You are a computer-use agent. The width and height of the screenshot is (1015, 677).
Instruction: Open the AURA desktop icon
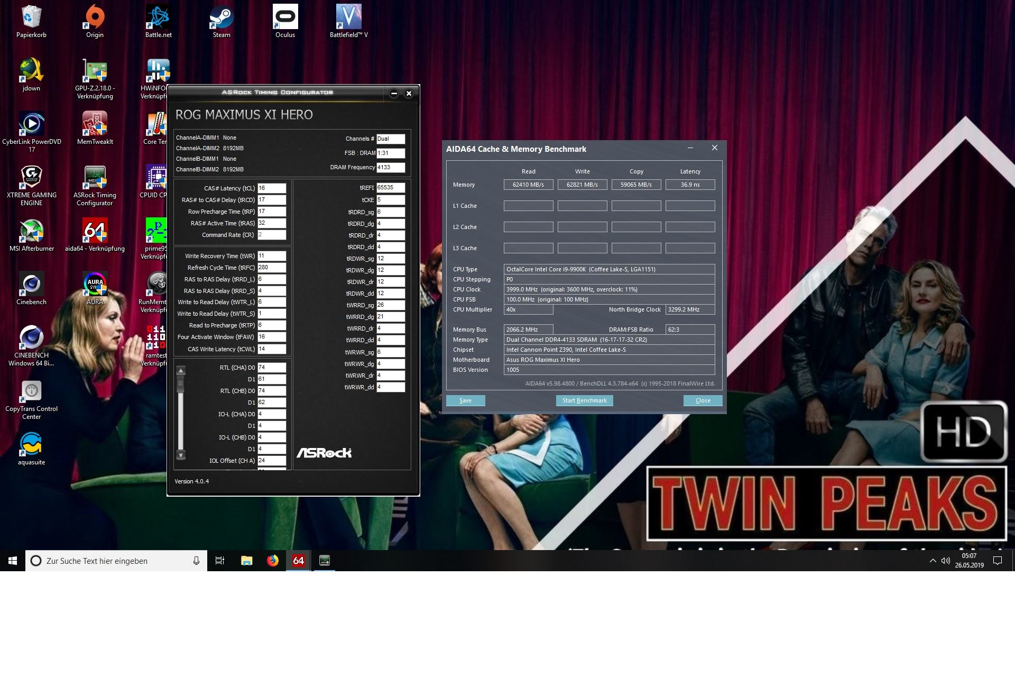[x=95, y=288]
